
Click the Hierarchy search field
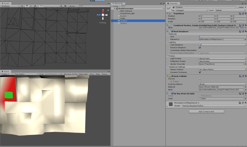142,6
